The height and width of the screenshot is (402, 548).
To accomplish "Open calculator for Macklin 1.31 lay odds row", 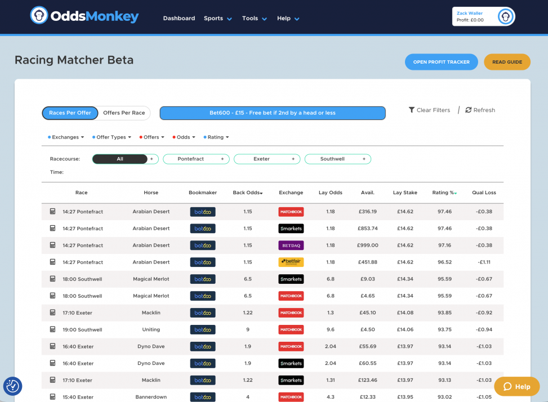I will pos(52,380).
